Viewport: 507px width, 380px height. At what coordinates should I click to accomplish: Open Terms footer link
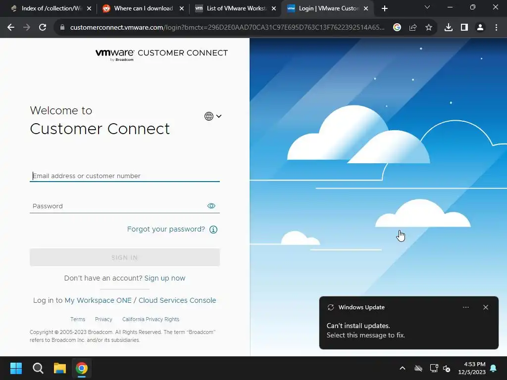(78, 319)
